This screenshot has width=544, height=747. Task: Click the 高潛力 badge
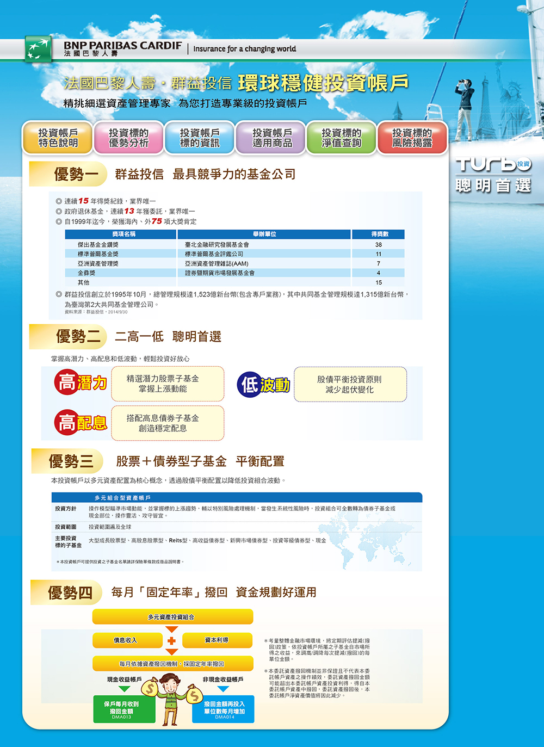click(81, 382)
